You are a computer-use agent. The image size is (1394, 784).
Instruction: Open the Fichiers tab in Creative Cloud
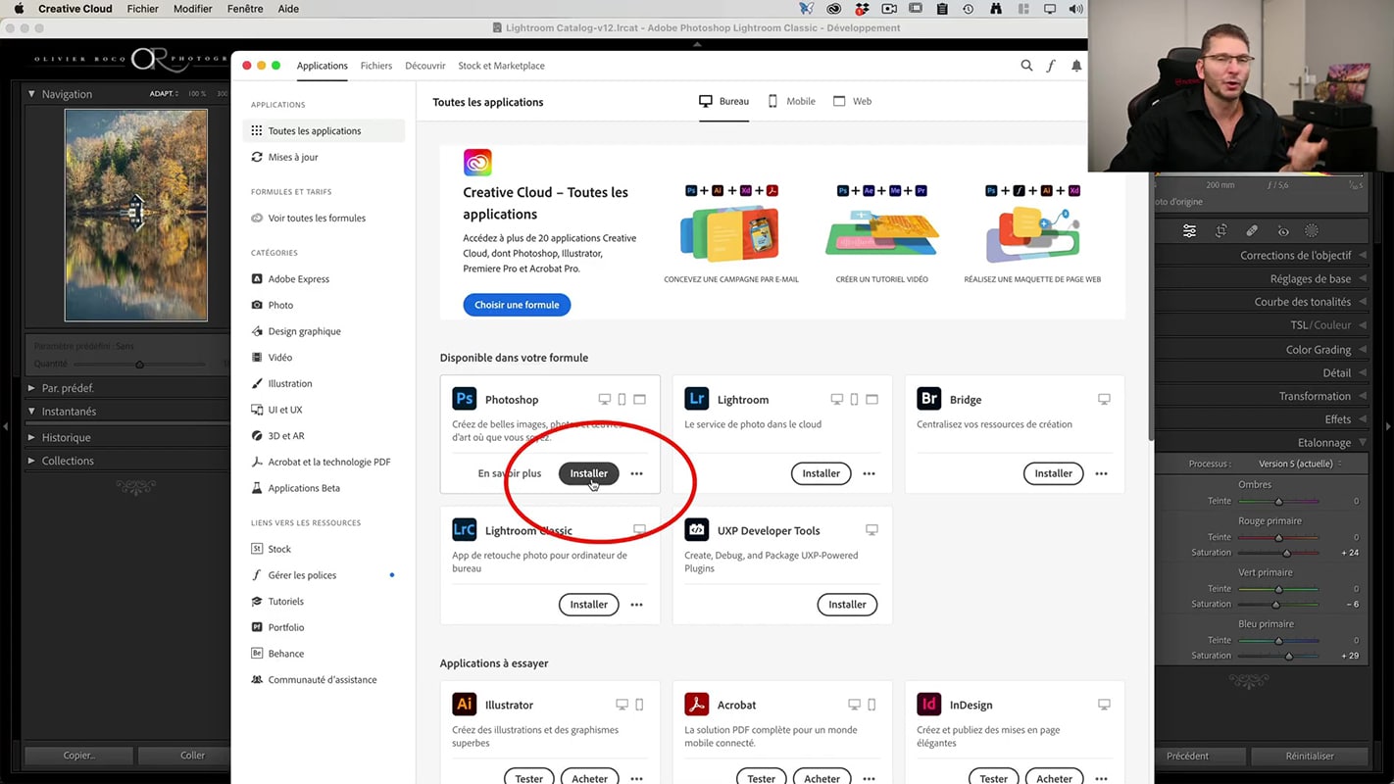click(x=376, y=66)
